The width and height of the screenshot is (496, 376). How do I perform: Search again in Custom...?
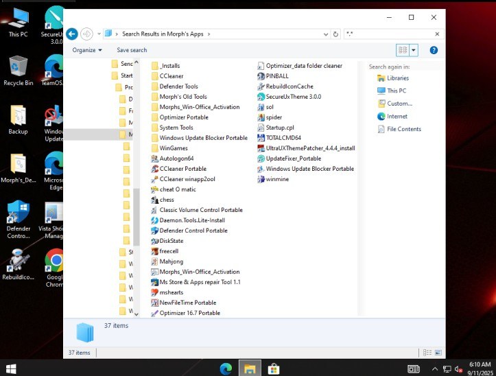(x=394, y=104)
